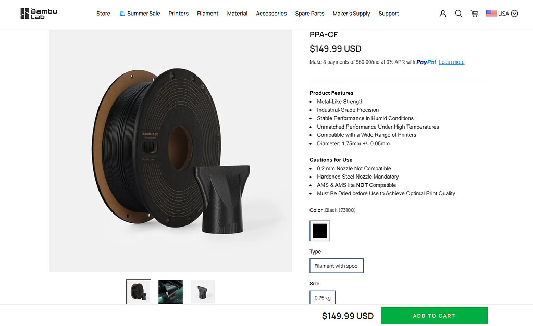Viewport: 533px width, 326px height.
Task: Click the search magnifier icon
Action: (458, 14)
